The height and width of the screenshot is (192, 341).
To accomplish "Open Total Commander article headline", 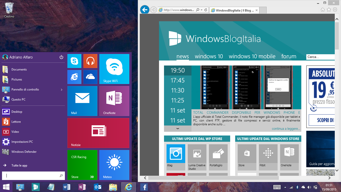I will [247, 112].
